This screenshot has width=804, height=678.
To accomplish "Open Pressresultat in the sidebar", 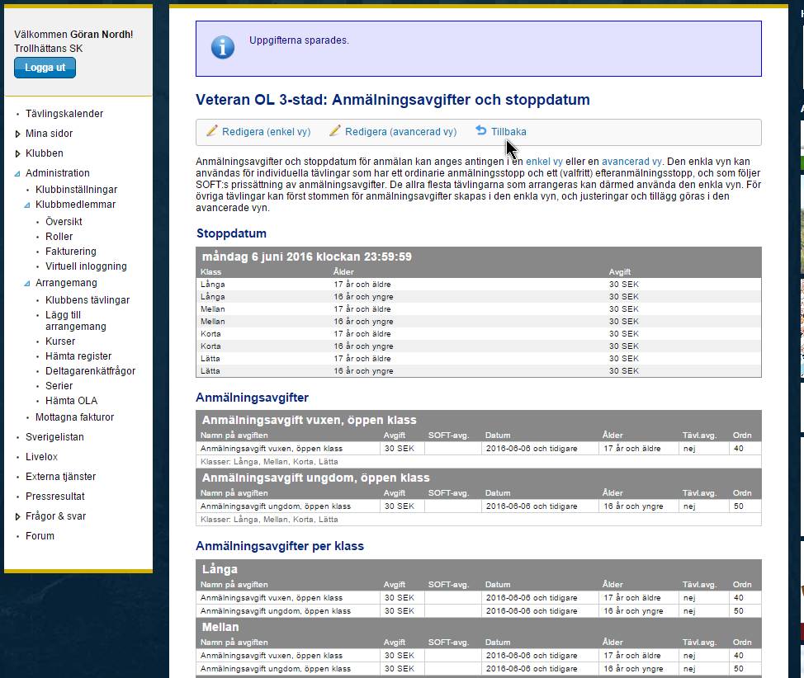I will click(55, 497).
